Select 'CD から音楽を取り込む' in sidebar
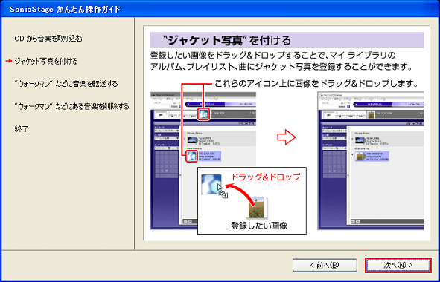 tap(48, 39)
